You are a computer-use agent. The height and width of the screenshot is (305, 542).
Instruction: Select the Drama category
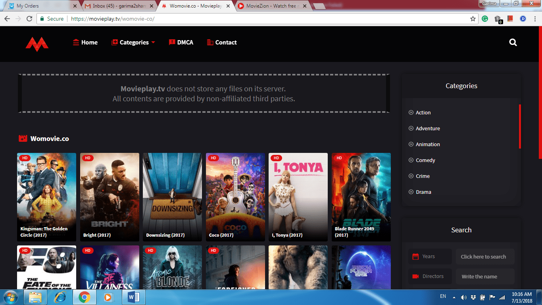coord(420,192)
